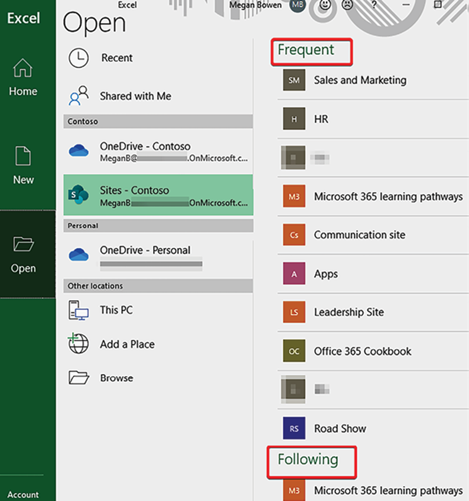Screen dimensions: 469x501
Task: Open Help question mark
Action: [374, 5]
